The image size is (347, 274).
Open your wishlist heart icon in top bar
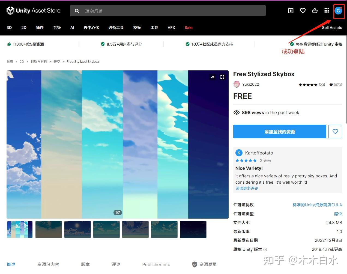tap(303, 10)
